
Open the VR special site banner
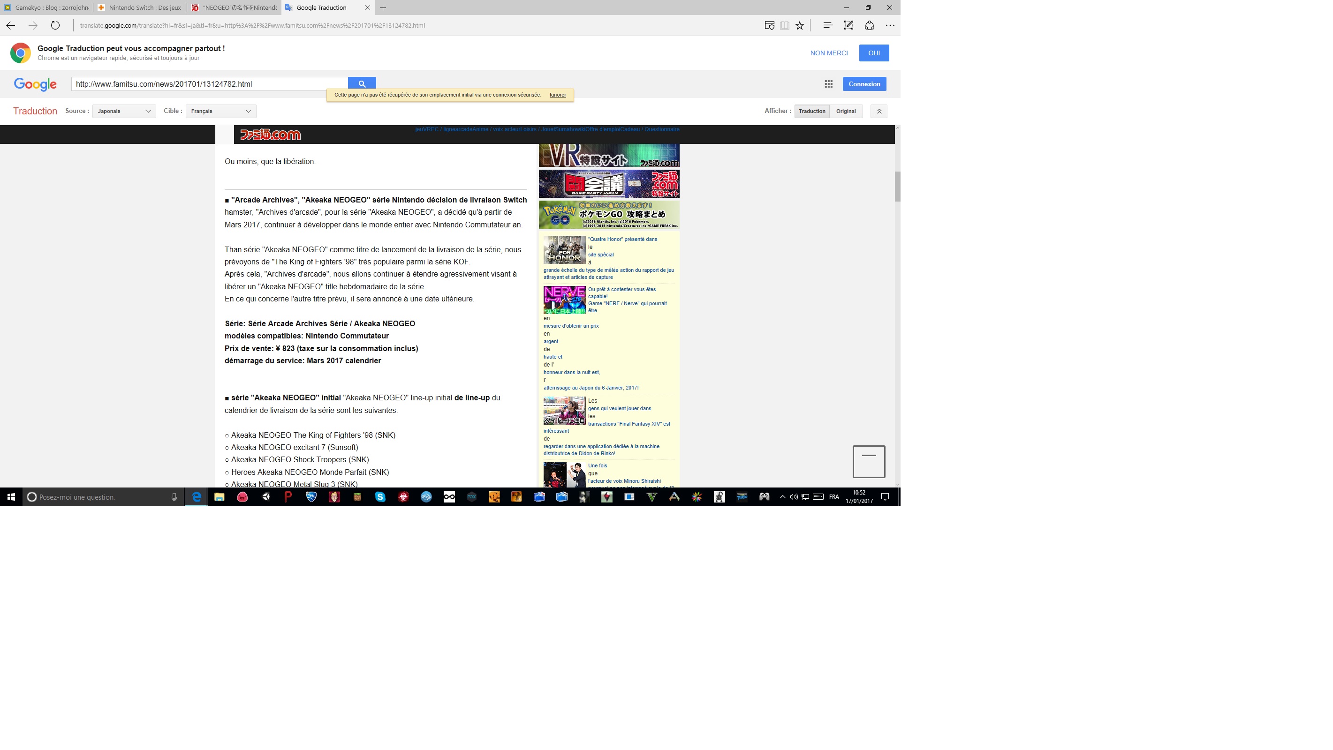click(x=609, y=156)
